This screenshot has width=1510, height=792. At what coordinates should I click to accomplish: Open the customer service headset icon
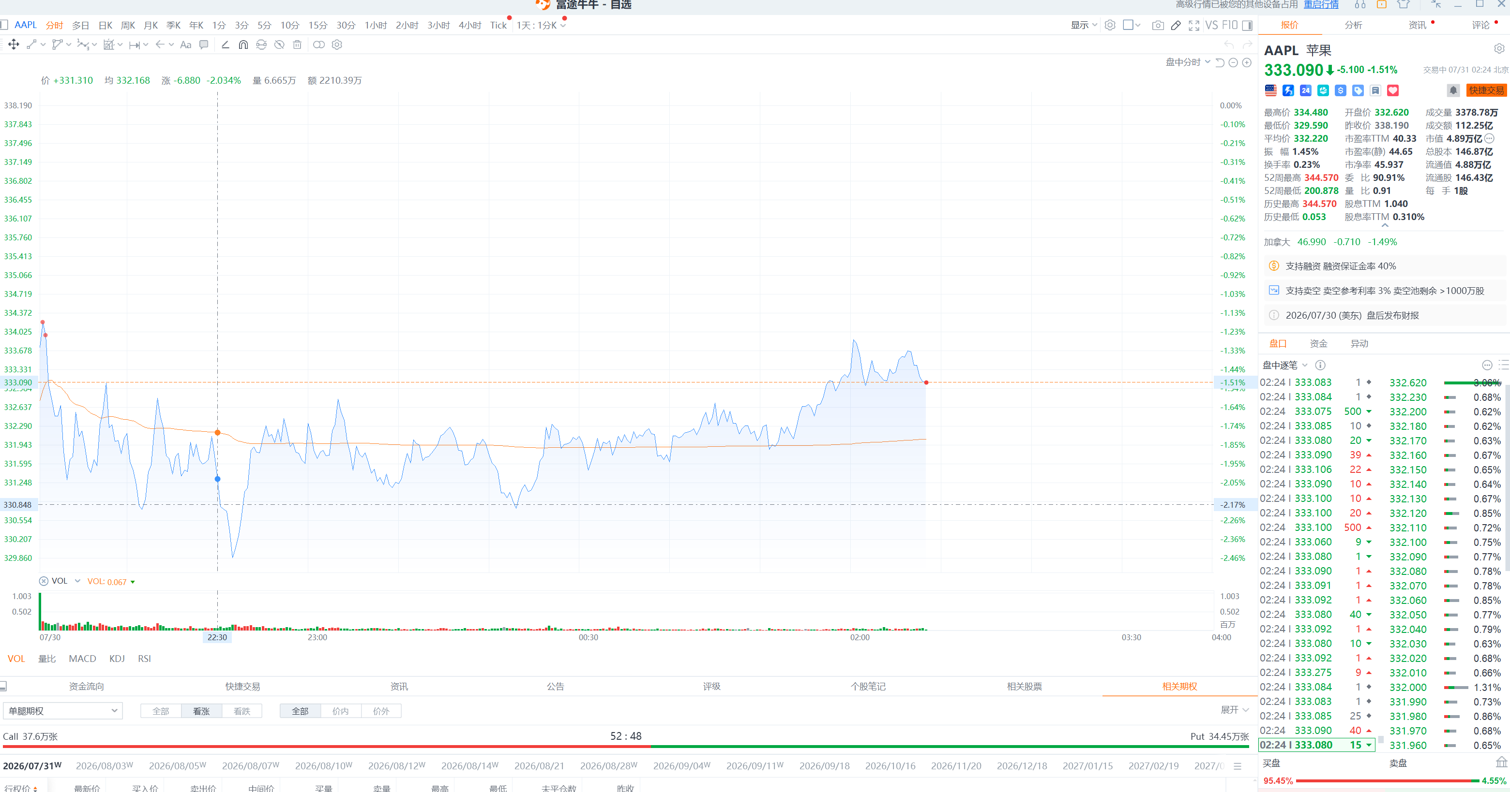click(1360, 5)
